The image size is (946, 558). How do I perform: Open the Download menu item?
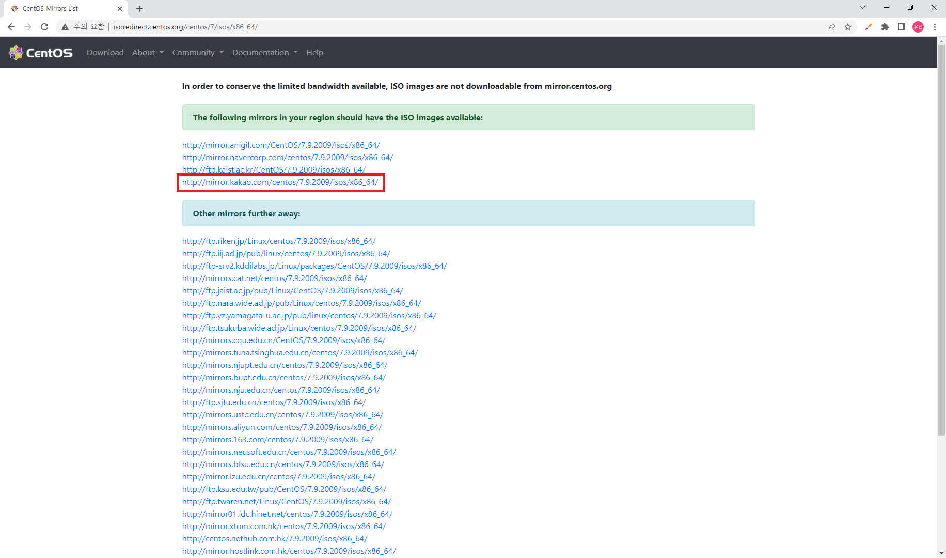(x=105, y=53)
